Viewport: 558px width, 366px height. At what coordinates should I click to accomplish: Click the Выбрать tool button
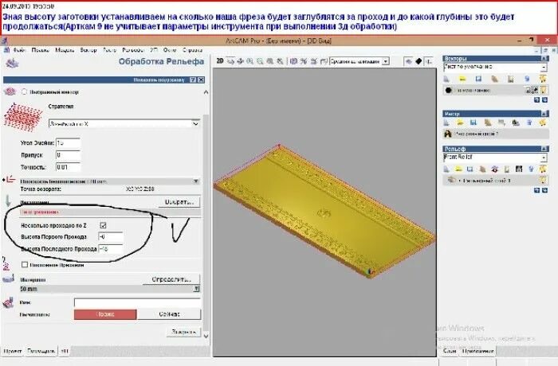click(179, 202)
